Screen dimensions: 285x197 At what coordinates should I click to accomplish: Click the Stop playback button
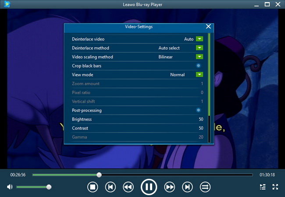pos(93,187)
